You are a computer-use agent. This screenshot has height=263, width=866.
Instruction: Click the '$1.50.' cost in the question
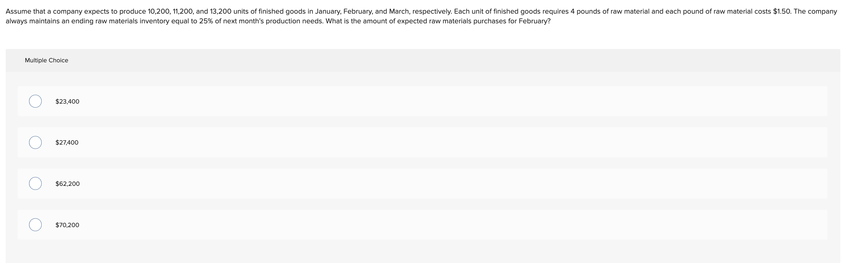(x=782, y=11)
